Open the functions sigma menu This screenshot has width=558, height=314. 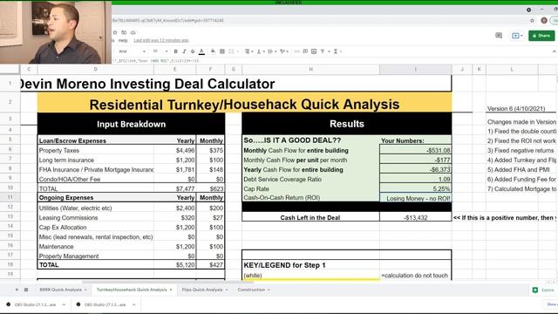point(337,51)
